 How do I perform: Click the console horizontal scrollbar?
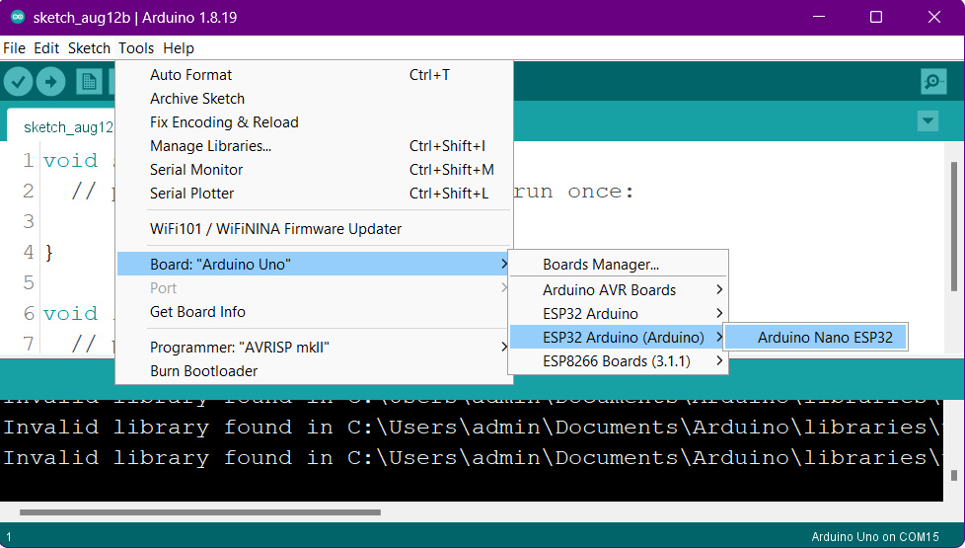click(197, 512)
